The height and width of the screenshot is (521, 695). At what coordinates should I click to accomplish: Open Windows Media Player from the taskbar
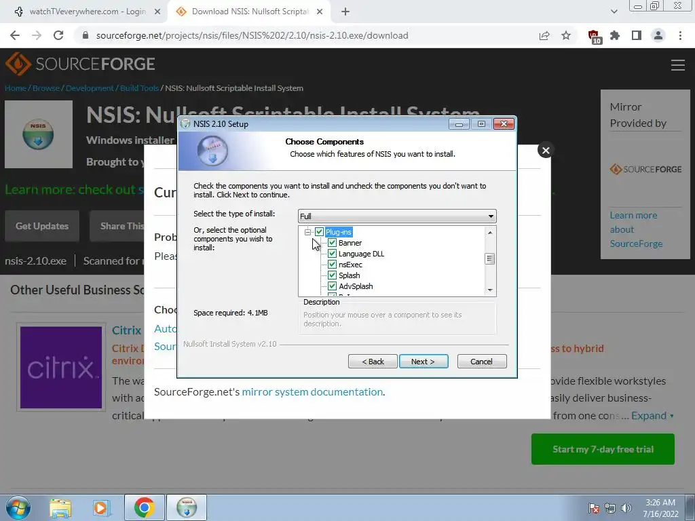click(100, 507)
